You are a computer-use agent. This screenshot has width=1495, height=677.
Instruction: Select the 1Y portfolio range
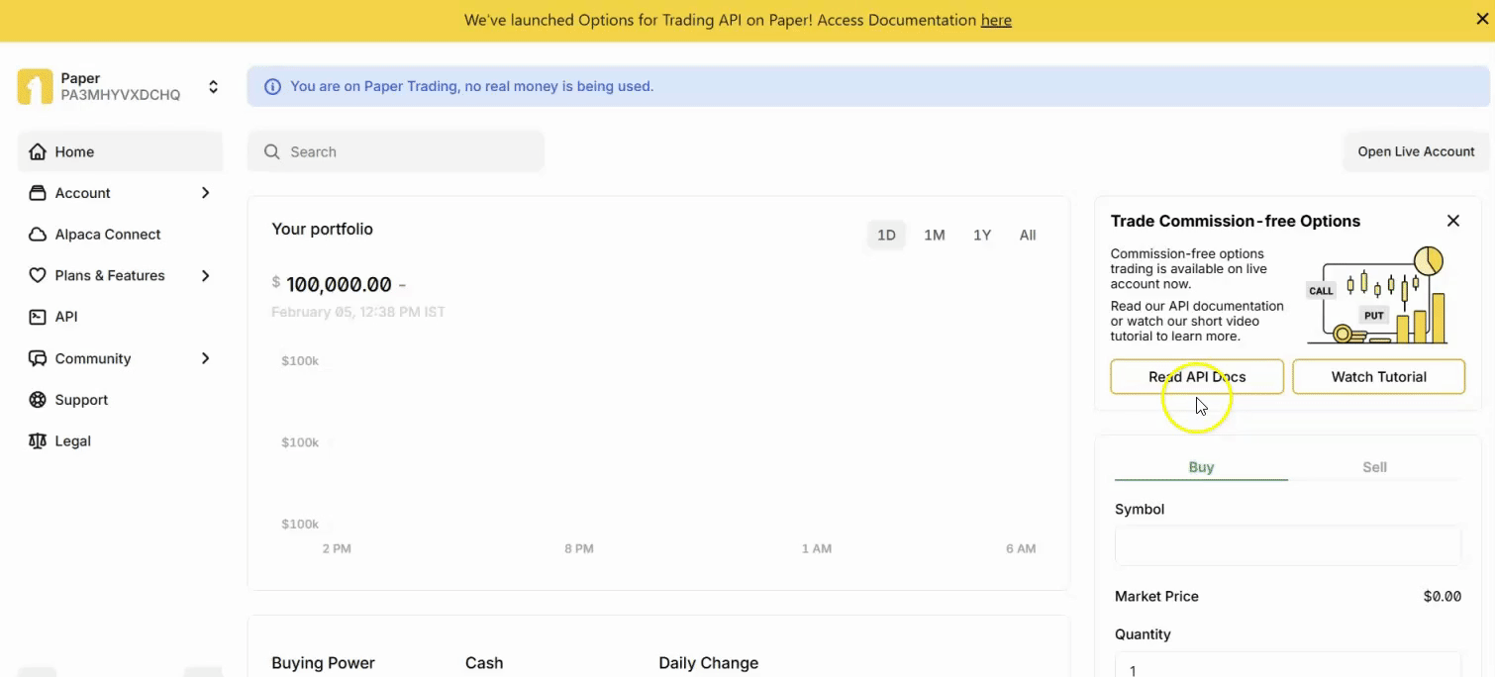pyautogui.click(x=982, y=235)
